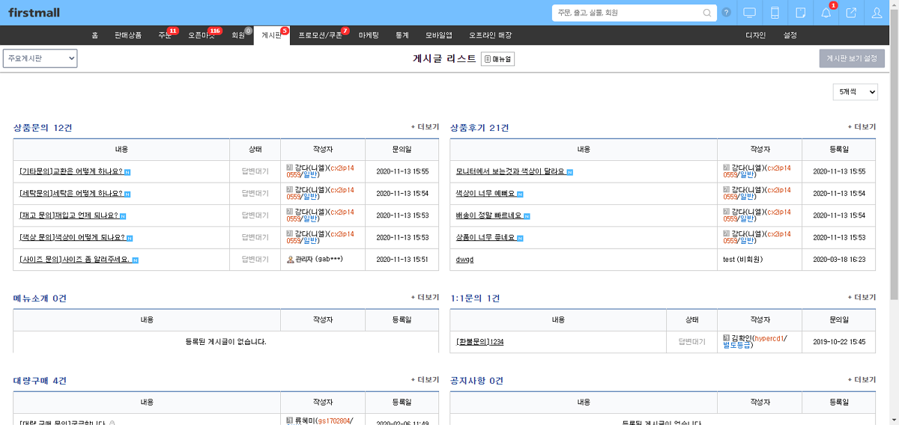Image resolution: width=899 pixels, height=425 pixels.
Task: Open review 모니터에서 보는것과 색상이 달라요
Action: (x=510, y=171)
